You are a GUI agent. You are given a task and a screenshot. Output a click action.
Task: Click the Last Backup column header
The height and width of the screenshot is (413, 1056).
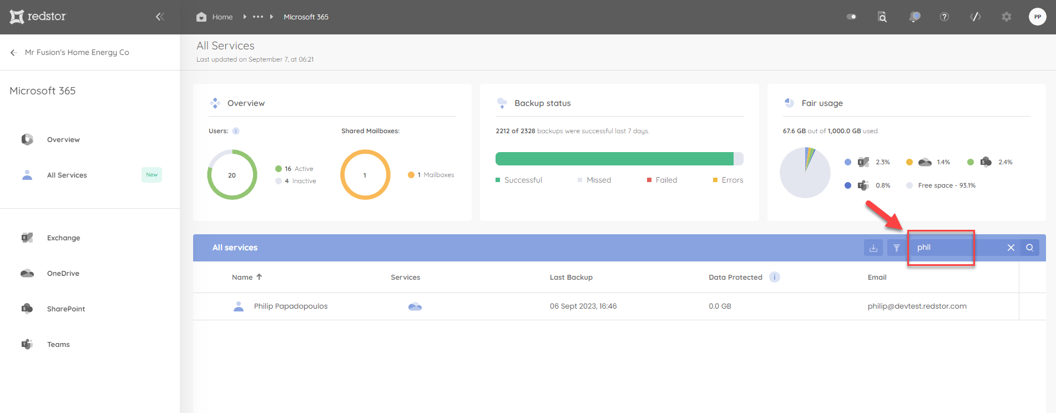(572, 277)
